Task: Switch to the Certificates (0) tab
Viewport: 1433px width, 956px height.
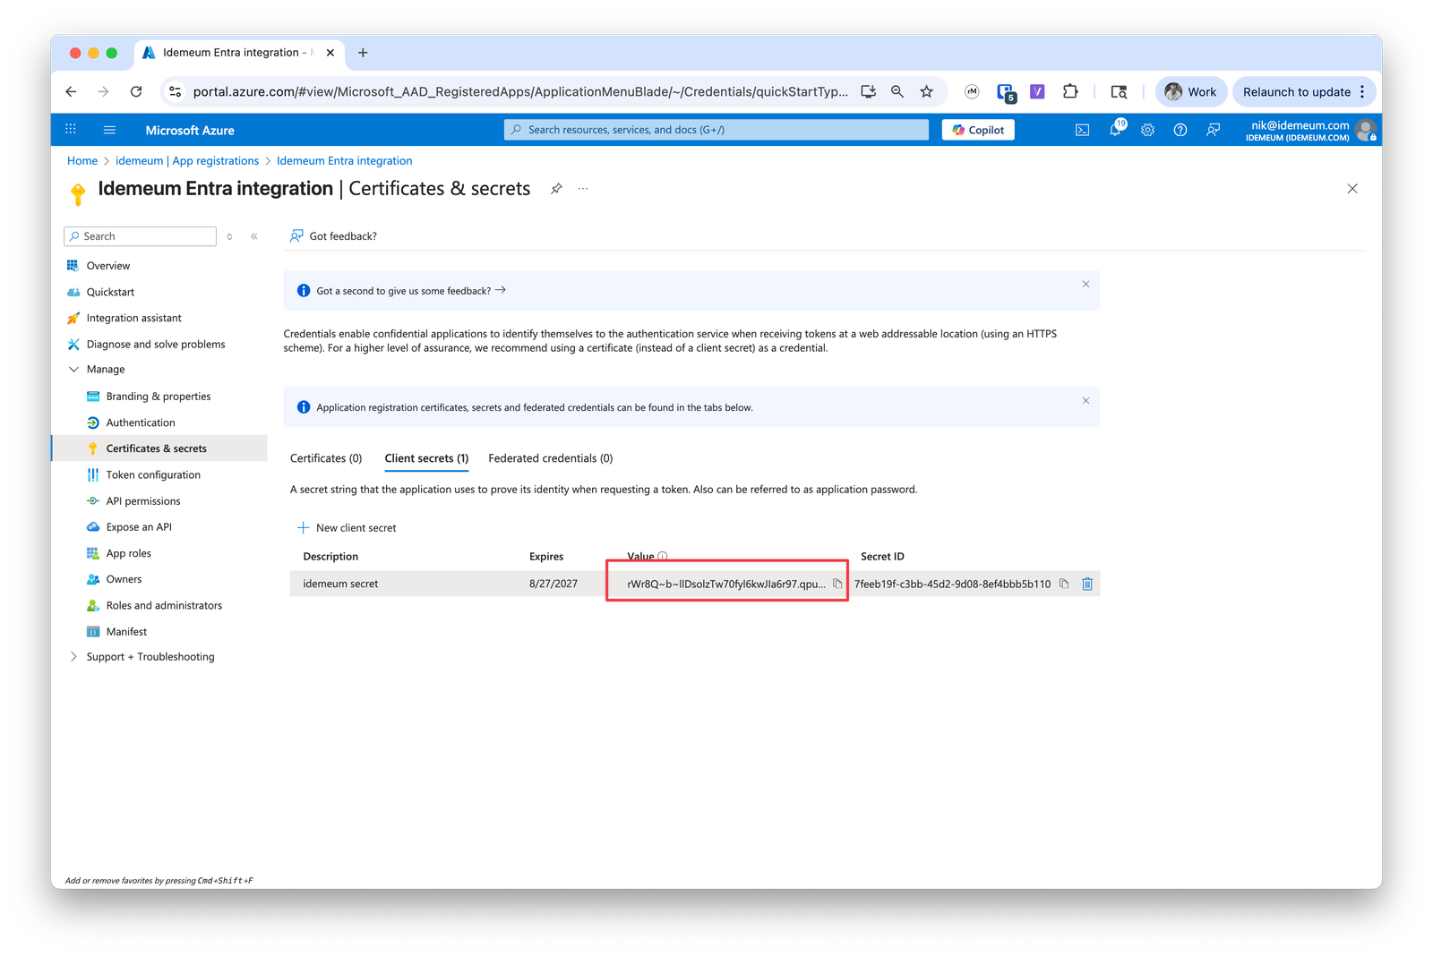Action: click(x=326, y=458)
